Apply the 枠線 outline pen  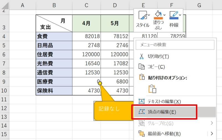(174, 15)
